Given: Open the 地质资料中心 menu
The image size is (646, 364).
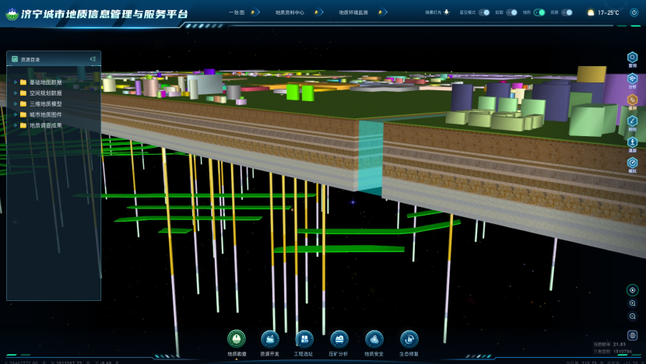Looking at the screenshot, I should 290,12.
